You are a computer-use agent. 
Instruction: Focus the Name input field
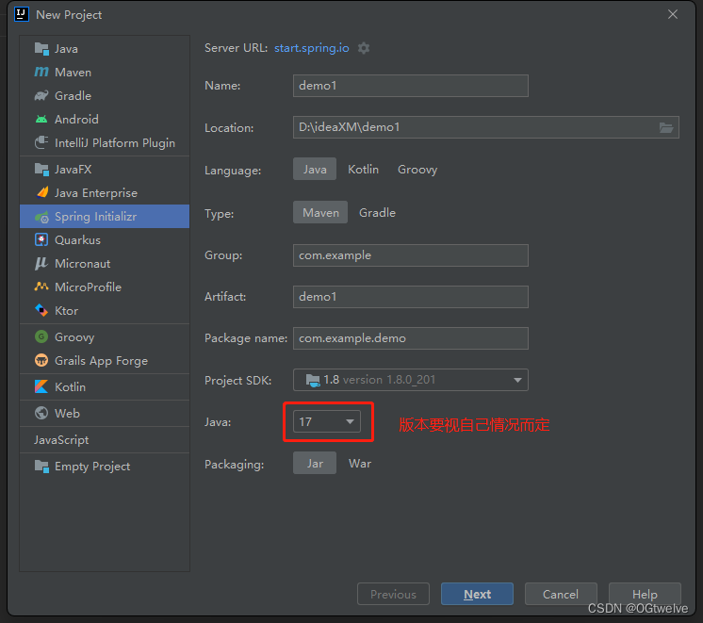[410, 86]
